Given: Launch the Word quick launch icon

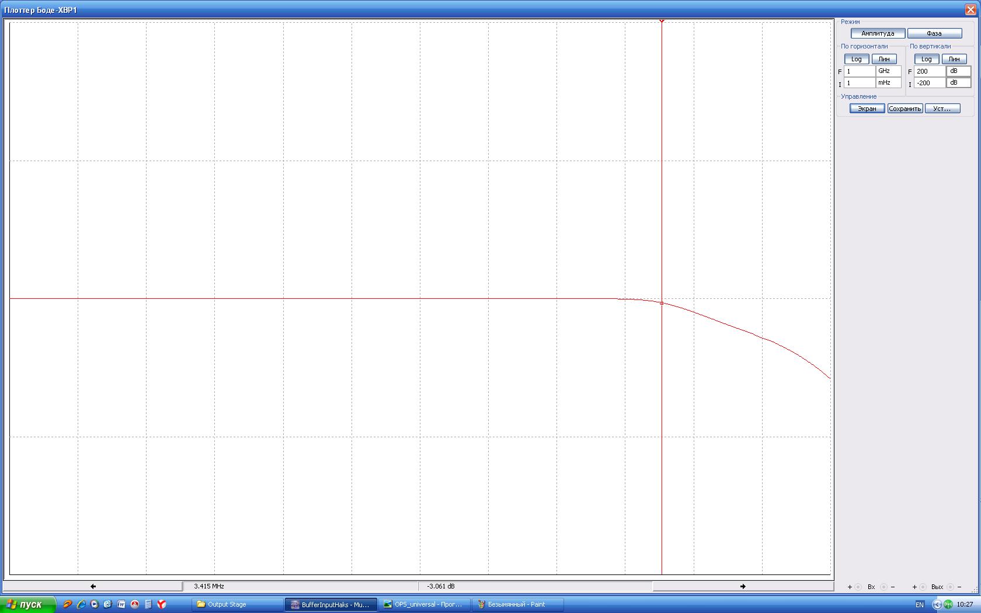Looking at the screenshot, I should pyautogui.click(x=121, y=604).
